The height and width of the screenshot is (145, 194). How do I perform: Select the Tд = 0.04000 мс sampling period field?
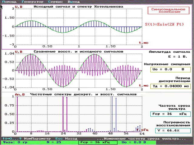click(170, 86)
